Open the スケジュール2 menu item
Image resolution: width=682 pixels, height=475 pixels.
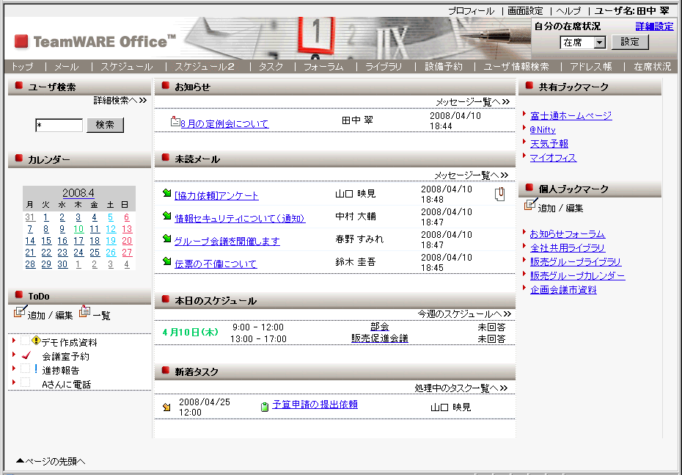coord(205,67)
